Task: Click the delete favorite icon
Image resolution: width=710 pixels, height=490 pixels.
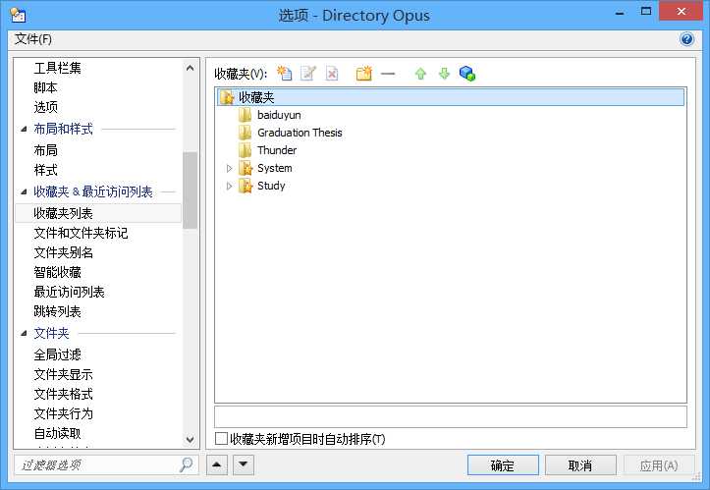Action: (332, 74)
